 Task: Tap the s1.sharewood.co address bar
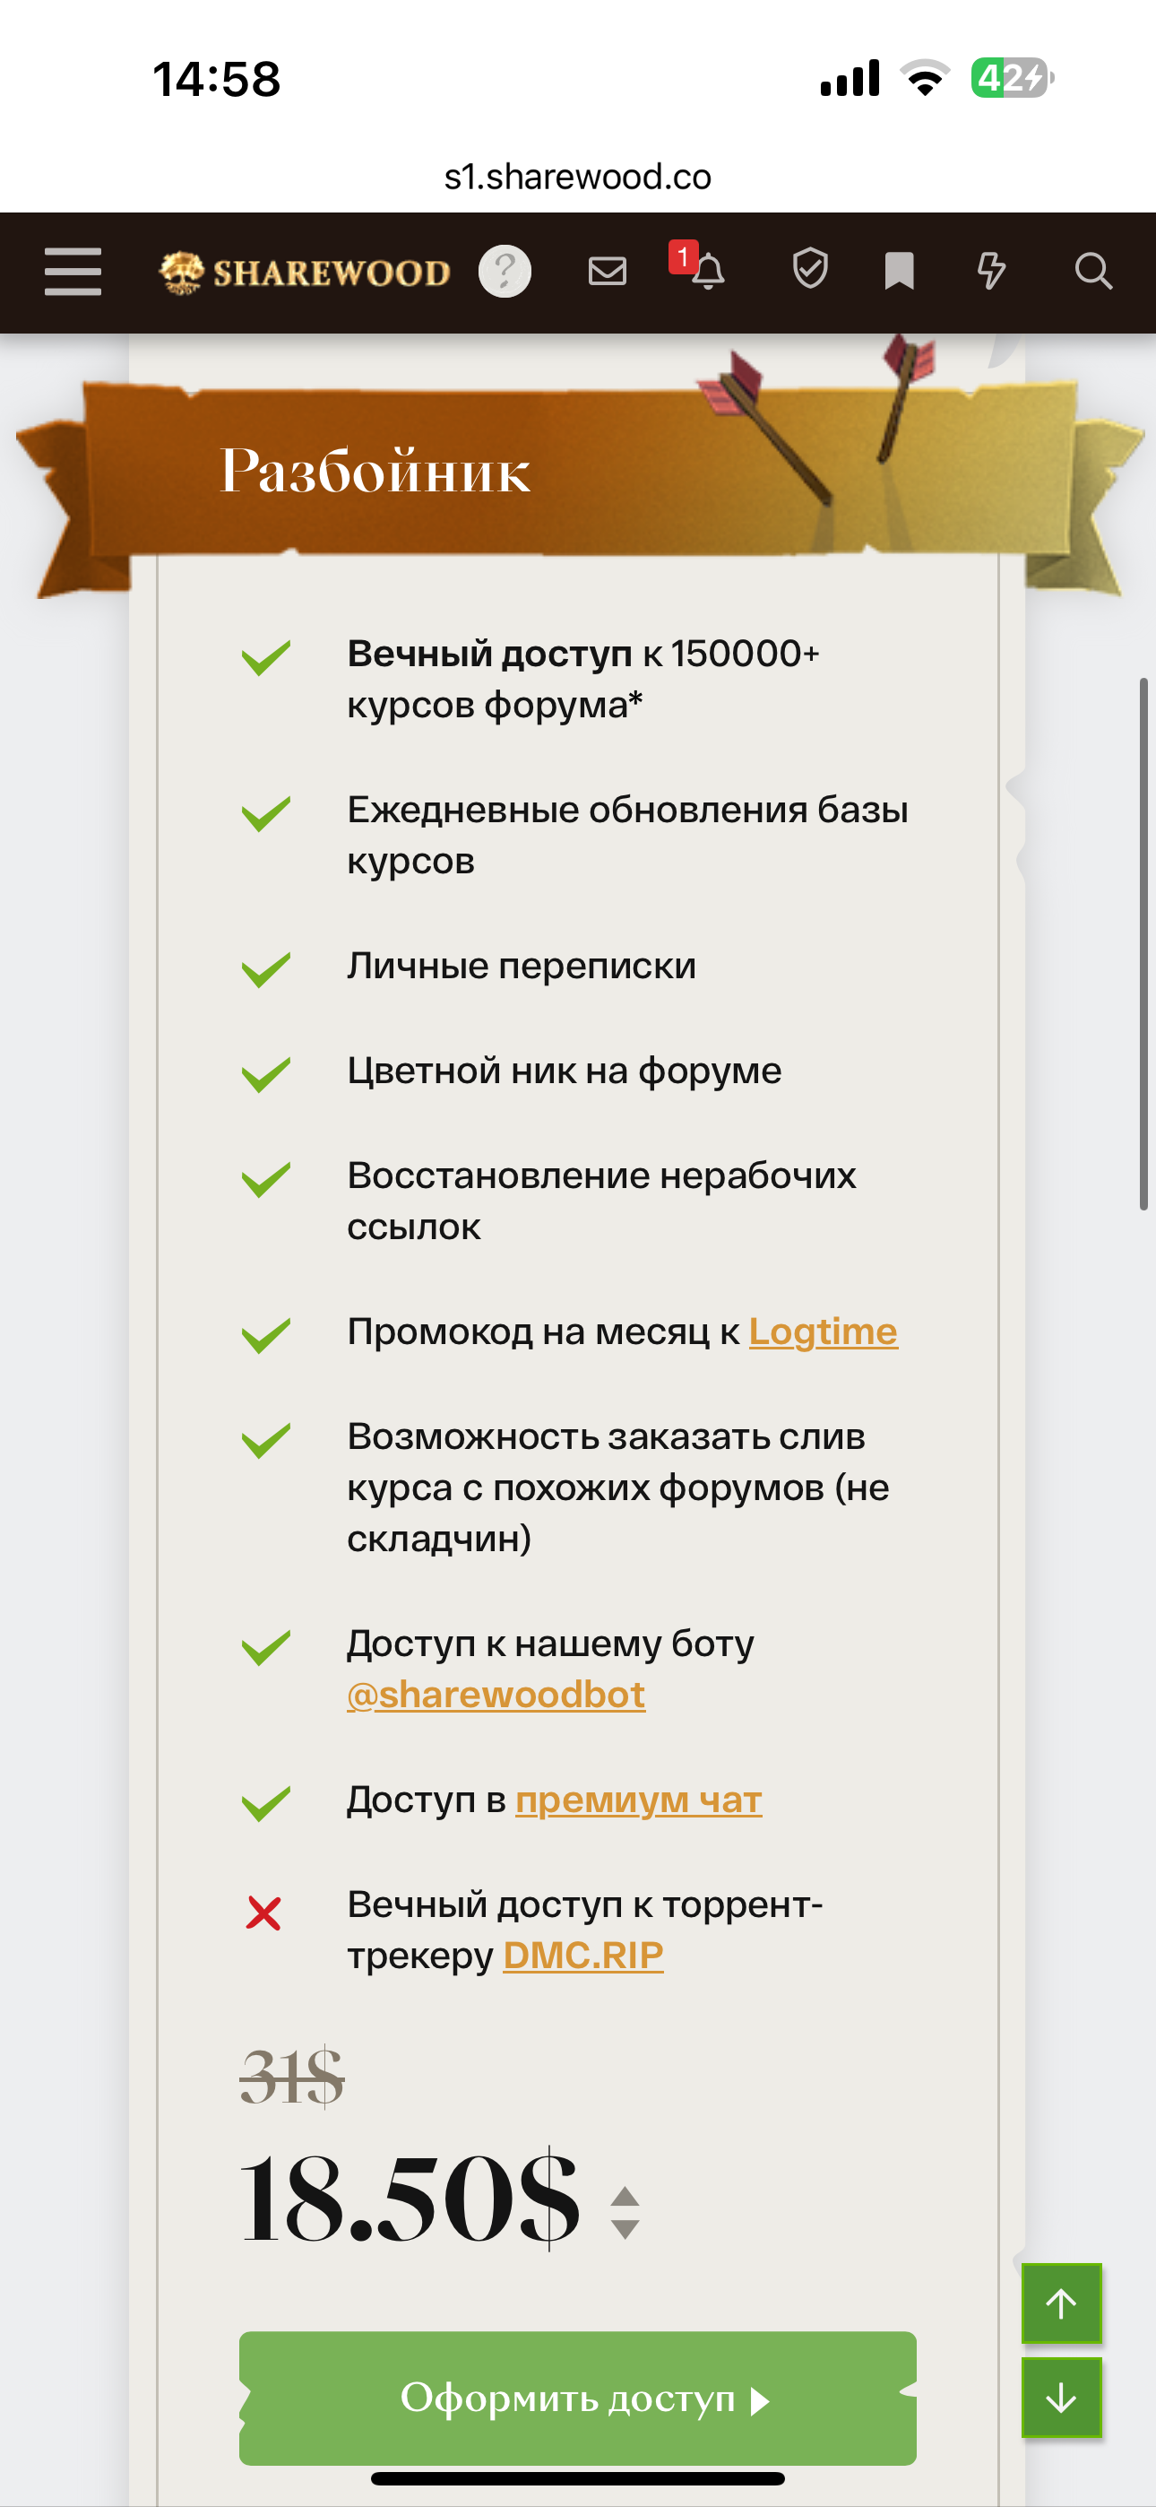pos(578,178)
